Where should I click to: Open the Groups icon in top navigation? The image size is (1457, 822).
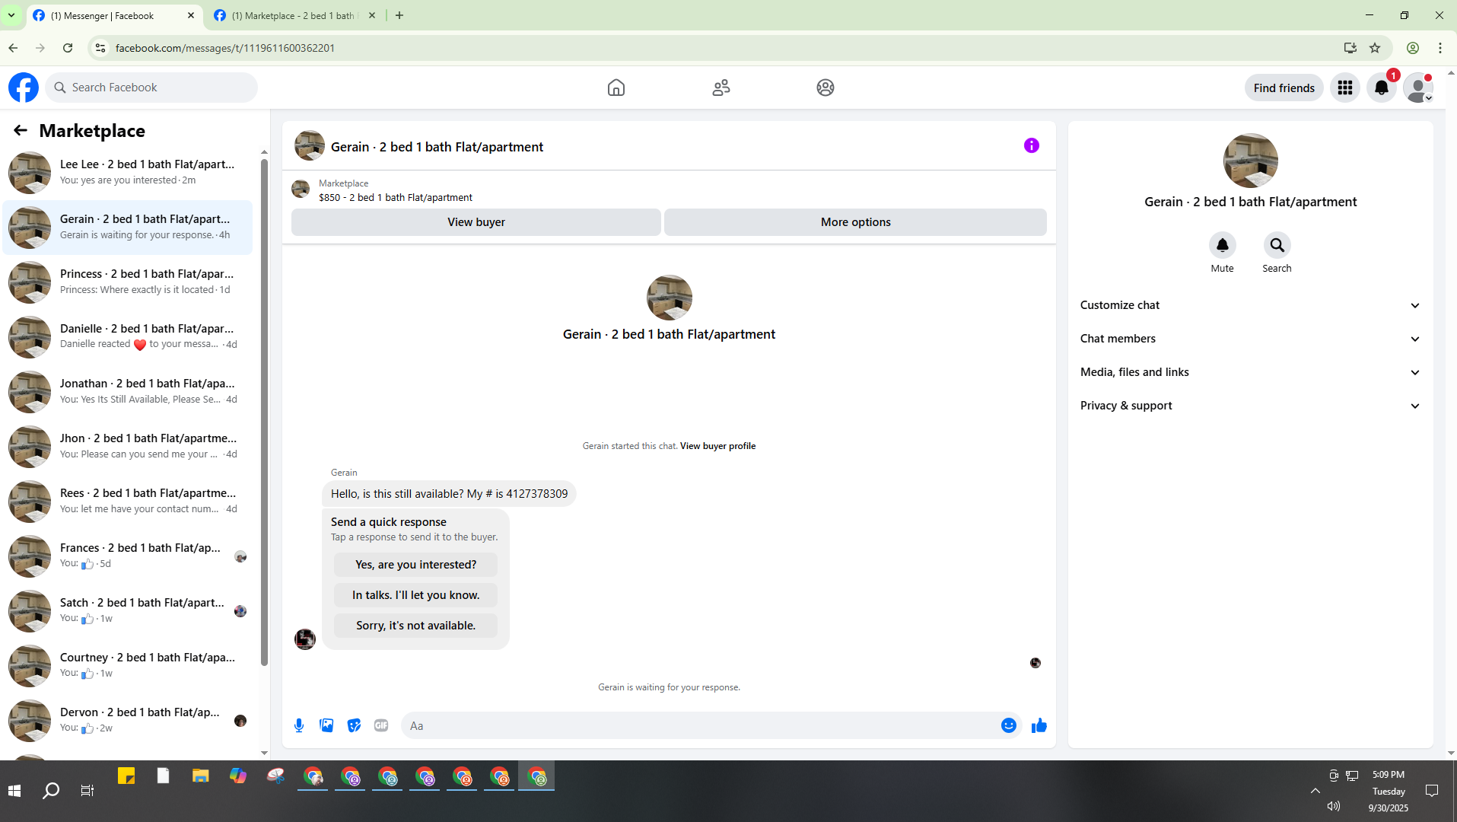coord(826,88)
